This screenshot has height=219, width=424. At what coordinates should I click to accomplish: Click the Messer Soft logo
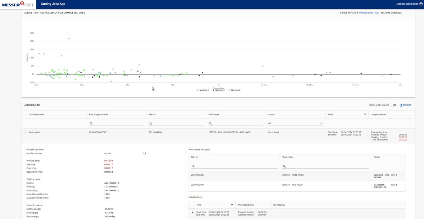click(17, 4)
